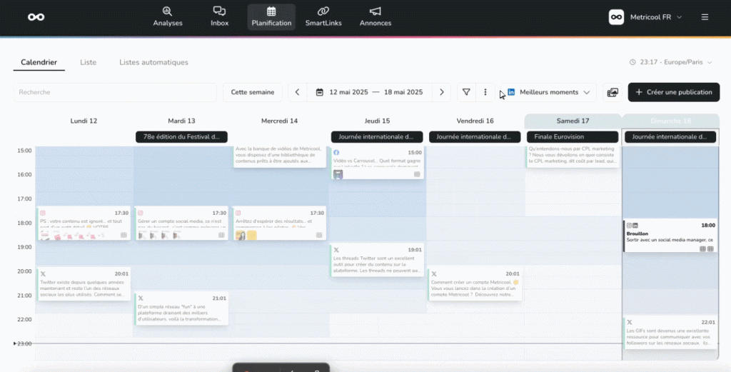Open Jeudi 15 Journée internationale event

[377, 137]
